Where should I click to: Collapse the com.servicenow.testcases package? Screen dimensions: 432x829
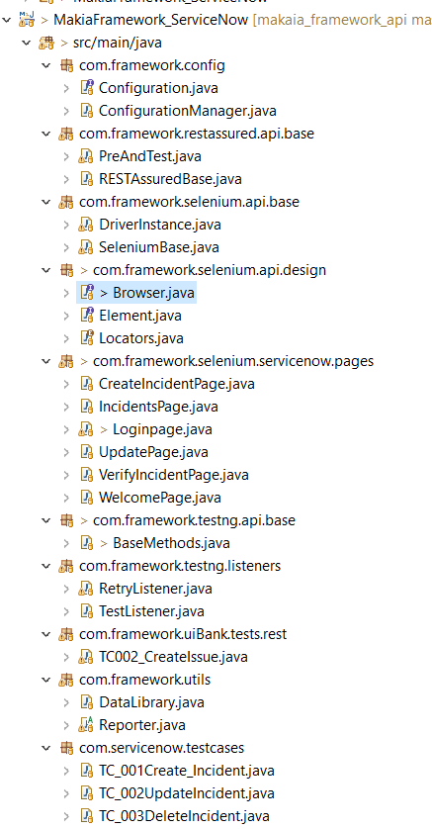pyautogui.click(x=46, y=748)
